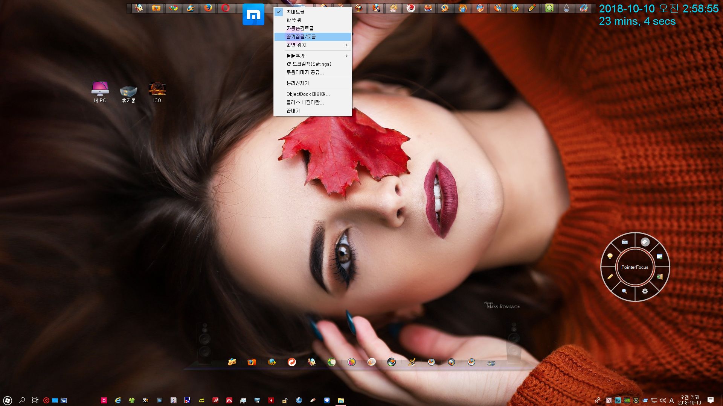Expand the ▶▶추가 submenu

click(313, 56)
